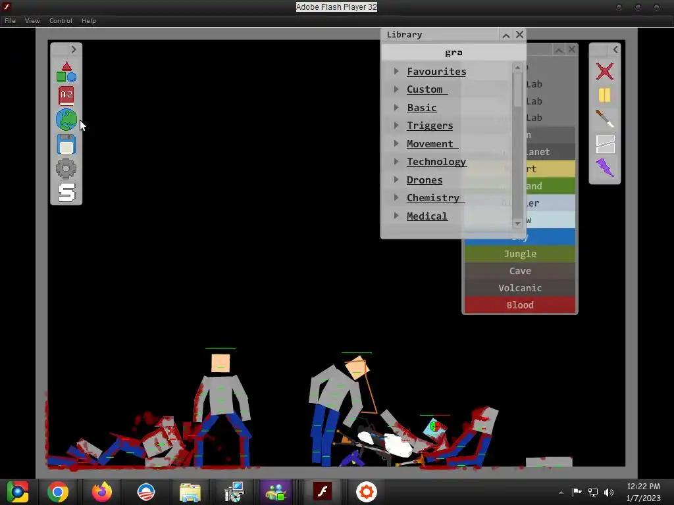
Task: Select the purple lightning bolt tool
Action: click(605, 168)
